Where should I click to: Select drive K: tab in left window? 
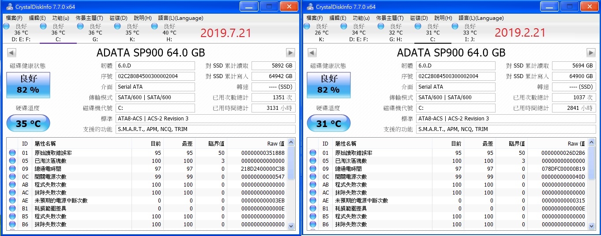[132, 33]
